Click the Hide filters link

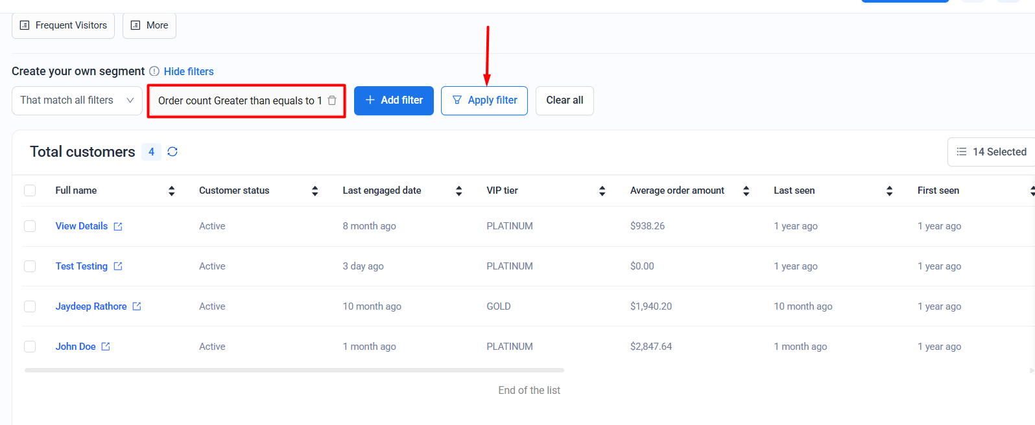tap(189, 71)
